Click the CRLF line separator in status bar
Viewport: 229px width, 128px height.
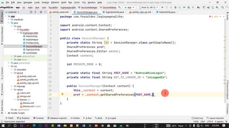pyautogui.click(x=203, y=122)
